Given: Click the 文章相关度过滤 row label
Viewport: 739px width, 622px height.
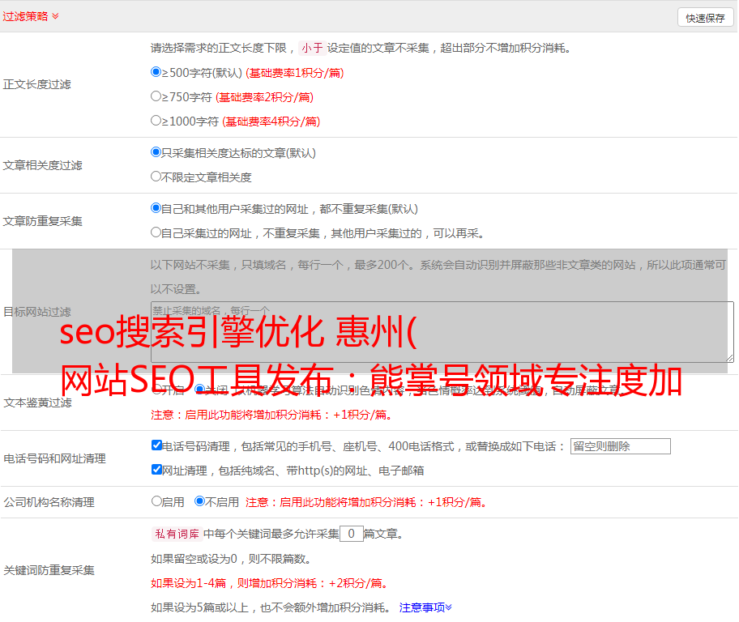Looking at the screenshot, I should [x=42, y=165].
